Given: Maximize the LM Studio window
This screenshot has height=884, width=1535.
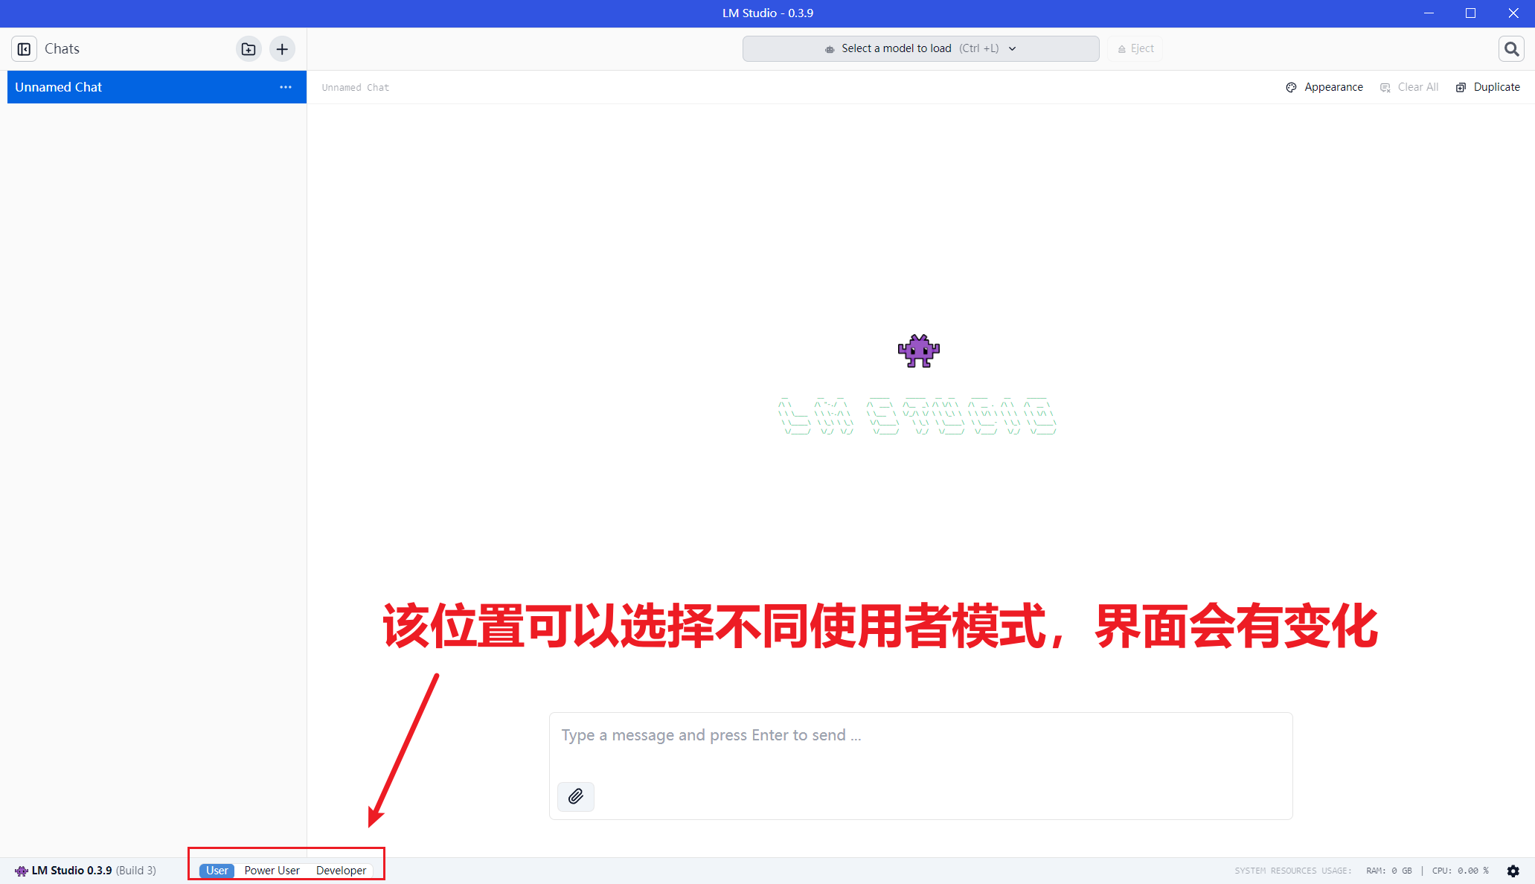Looking at the screenshot, I should [x=1470, y=13].
